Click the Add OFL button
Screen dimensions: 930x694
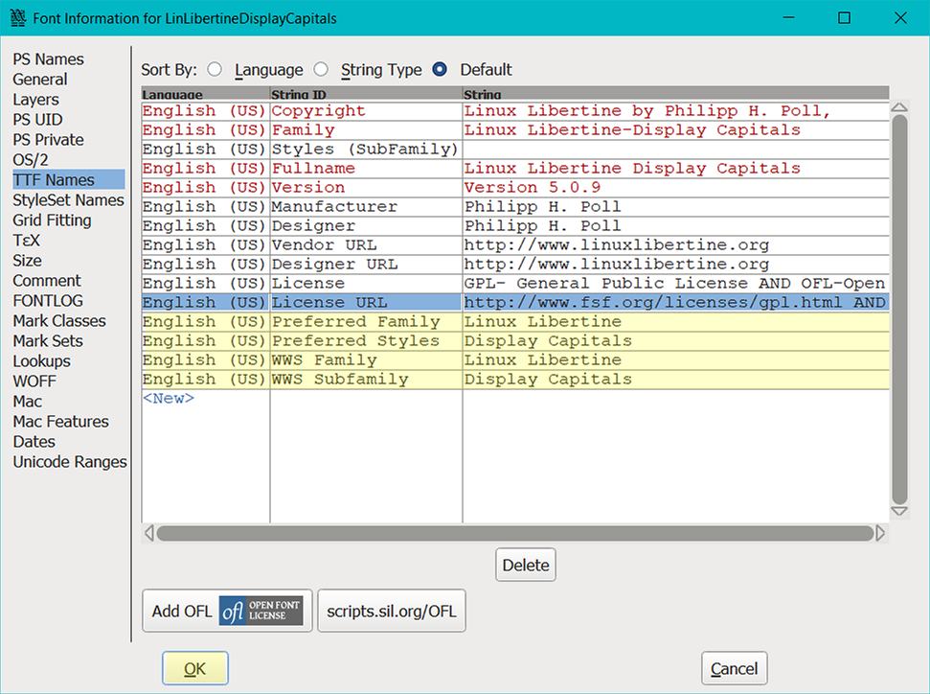pos(227,611)
